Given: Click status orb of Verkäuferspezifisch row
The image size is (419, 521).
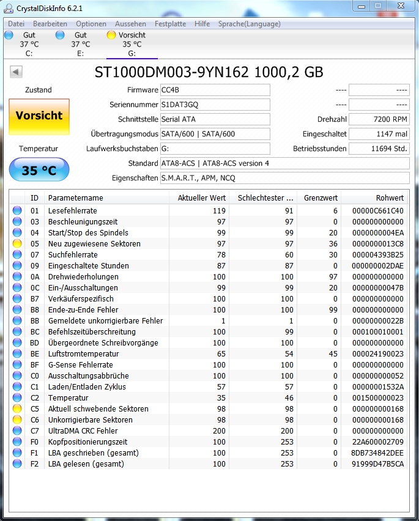Looking at the screenshot, I should (17, 298).
